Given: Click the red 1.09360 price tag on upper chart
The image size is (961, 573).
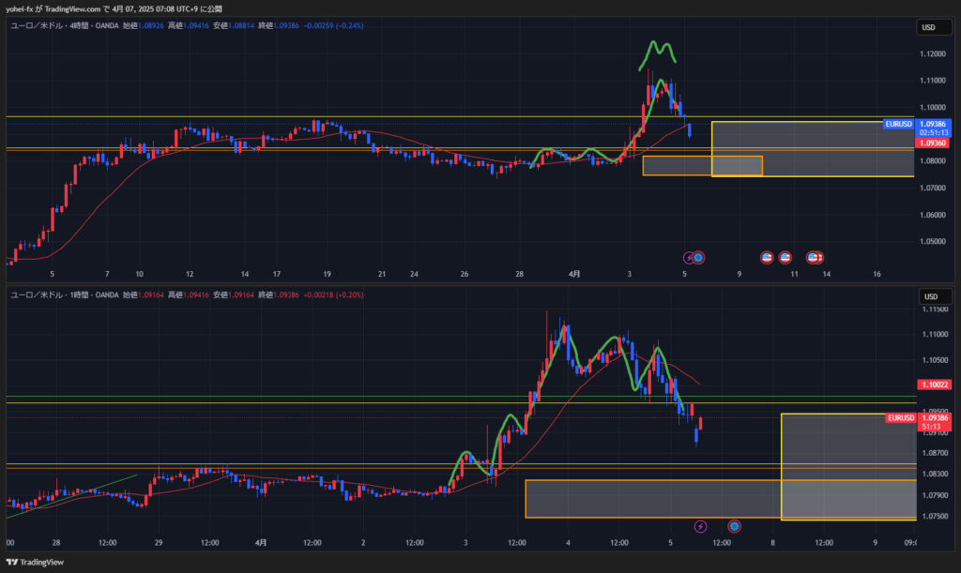Looking at the screenshot, I should 933,143.
